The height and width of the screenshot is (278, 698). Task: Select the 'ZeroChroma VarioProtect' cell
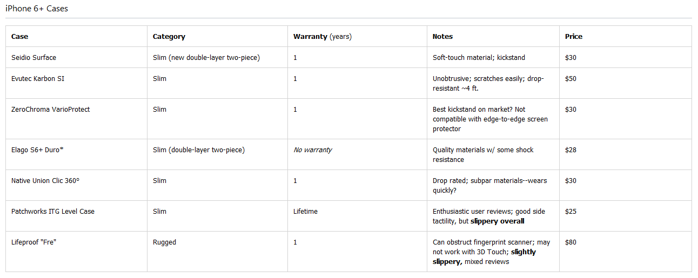[x=50, y=110]
